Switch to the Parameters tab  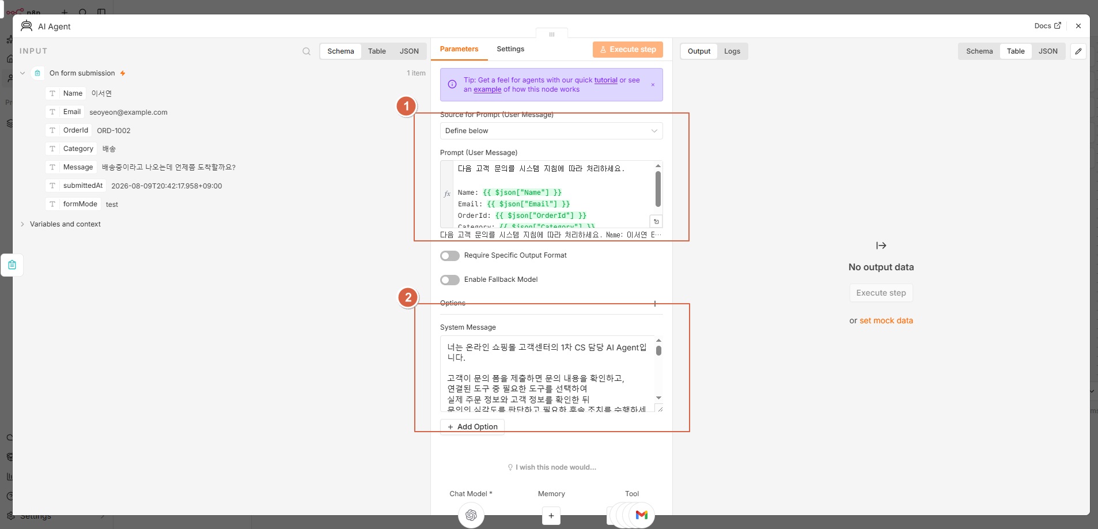tap(459, 49)
